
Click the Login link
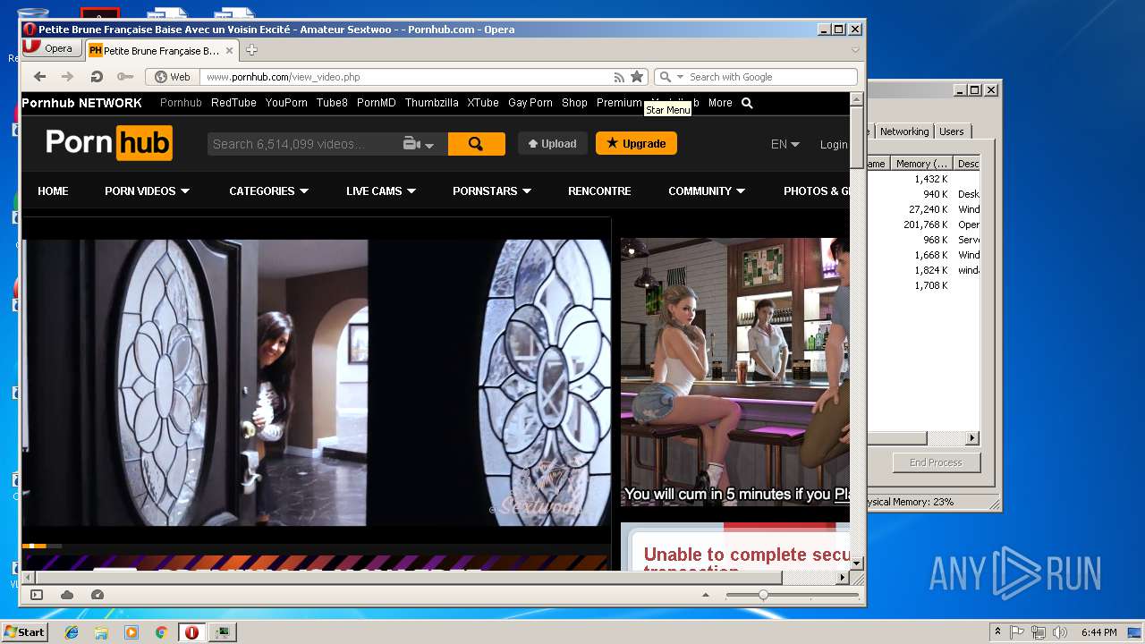coord(834,144)
